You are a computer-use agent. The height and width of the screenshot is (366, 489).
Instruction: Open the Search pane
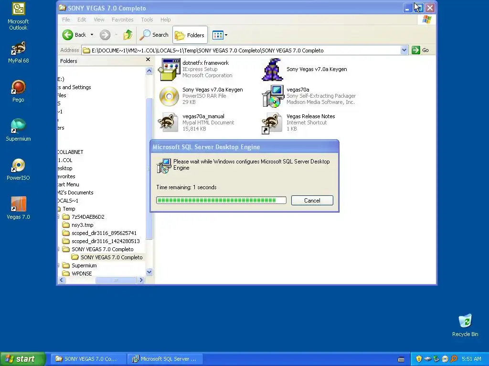pos(154,35)
